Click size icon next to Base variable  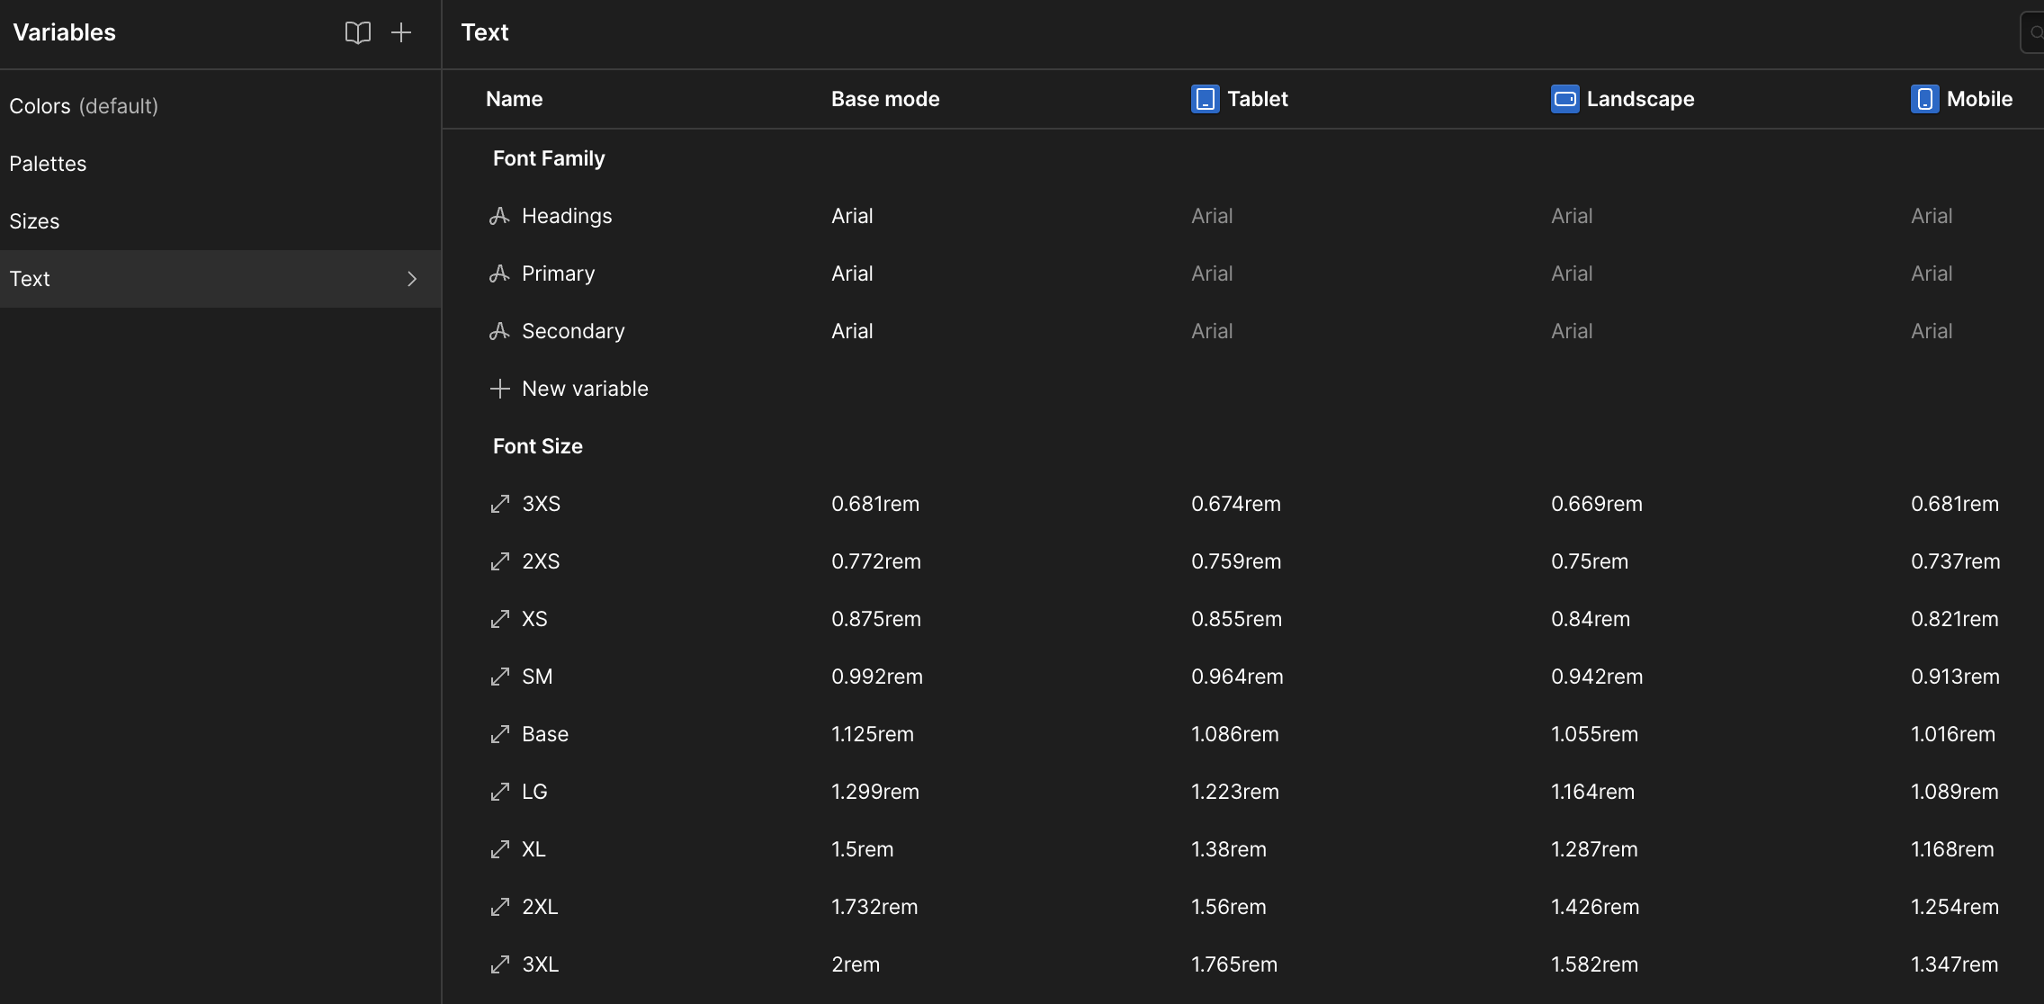tap(499, 734)
